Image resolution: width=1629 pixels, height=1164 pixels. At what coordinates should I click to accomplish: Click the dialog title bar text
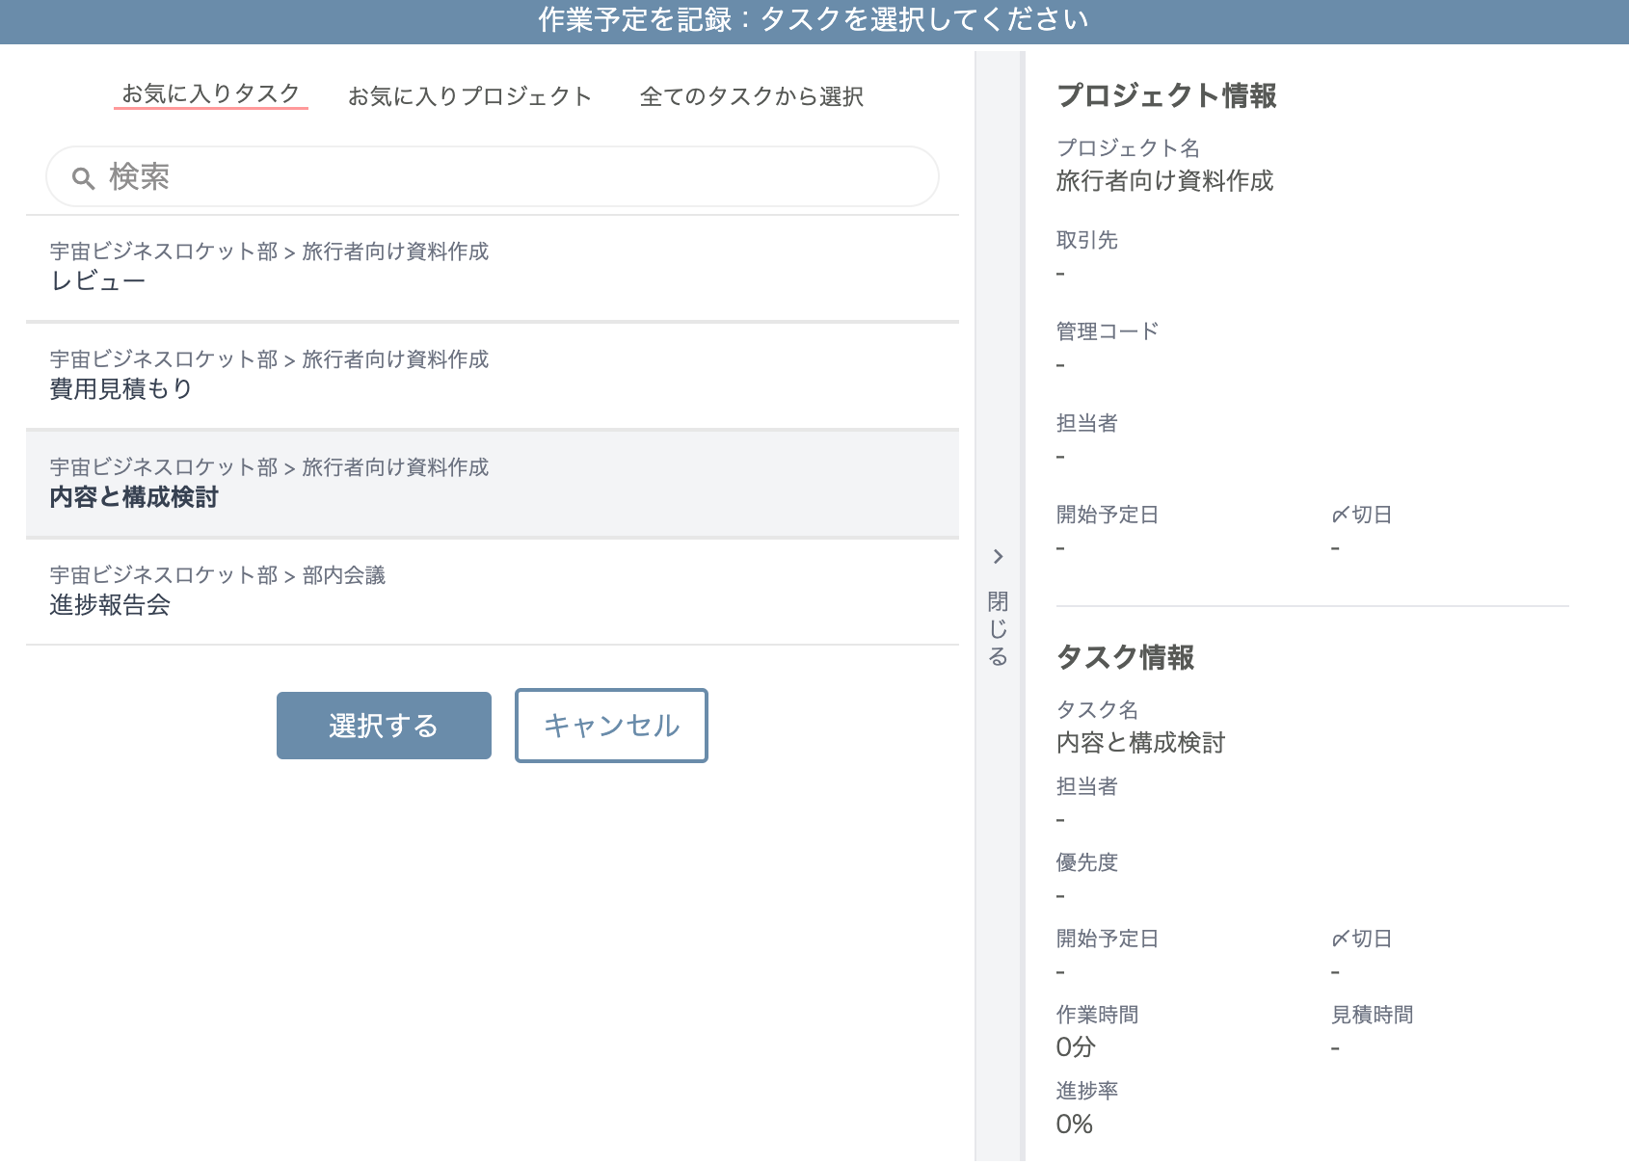tap(814, 17)
